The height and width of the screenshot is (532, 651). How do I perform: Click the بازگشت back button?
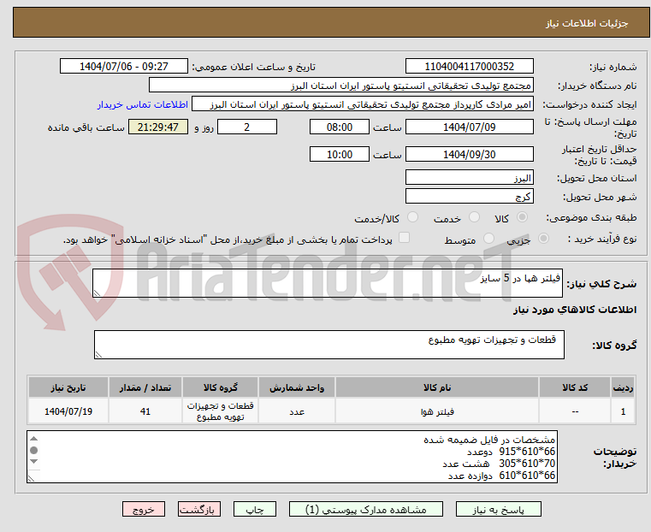coord(199,509)
